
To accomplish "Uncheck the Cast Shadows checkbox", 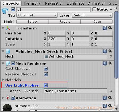I will click(46, 69).
